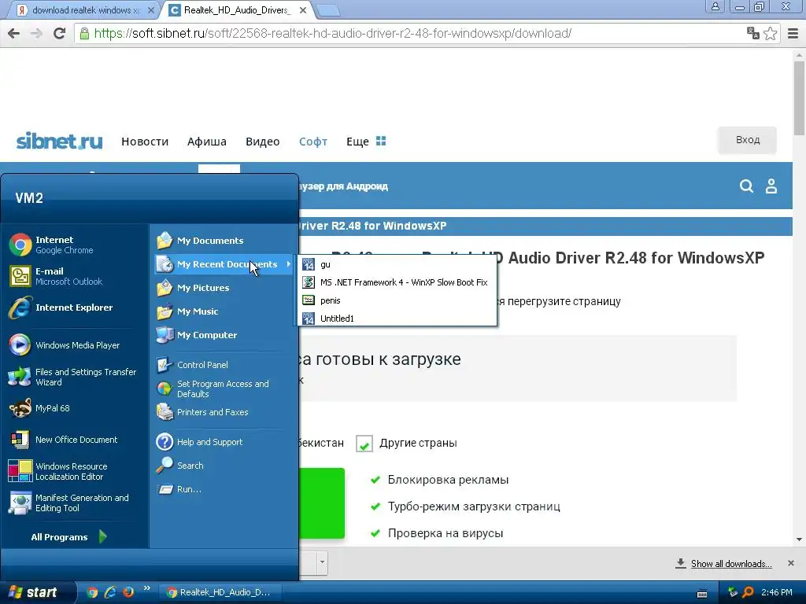Viewport: 806px width, 604px height.
Task: Open download item dropdown arrow
Action: click(x=322, y=562)
